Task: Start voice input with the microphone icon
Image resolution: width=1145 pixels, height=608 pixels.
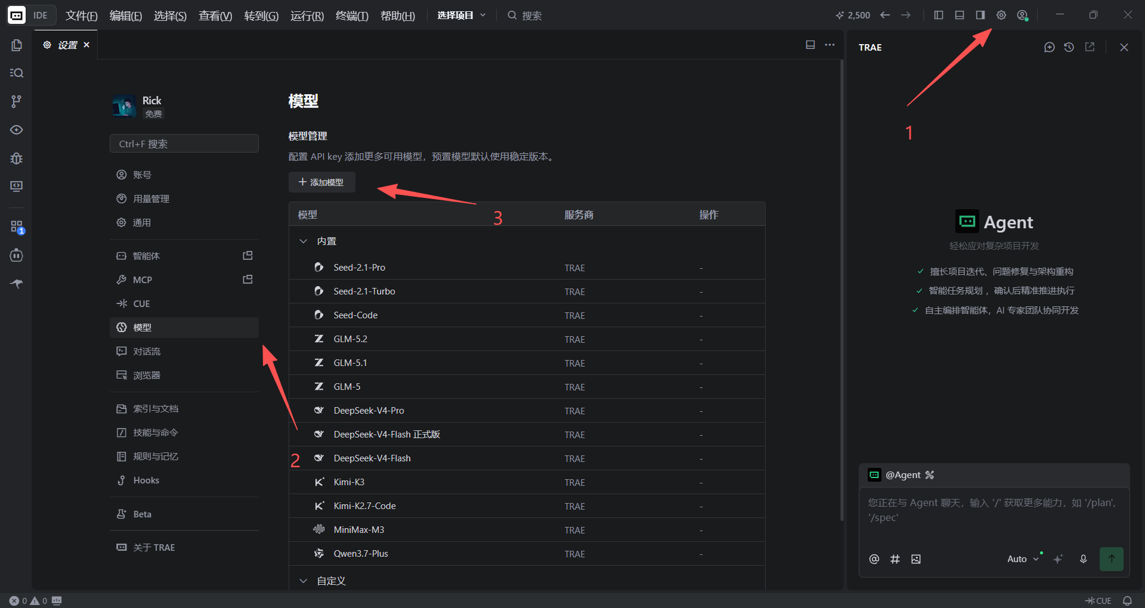Action: tap(1084, 559)
